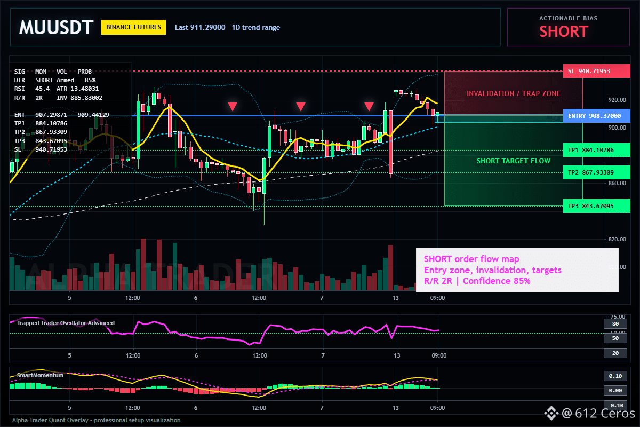This screenshot has width=640, height=427.
Task: Click the TP3 843.67095 price tag
Action: click(596, 206)
